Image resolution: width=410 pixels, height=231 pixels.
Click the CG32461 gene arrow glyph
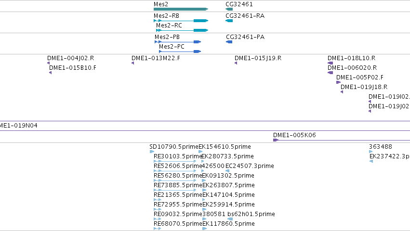229,9
